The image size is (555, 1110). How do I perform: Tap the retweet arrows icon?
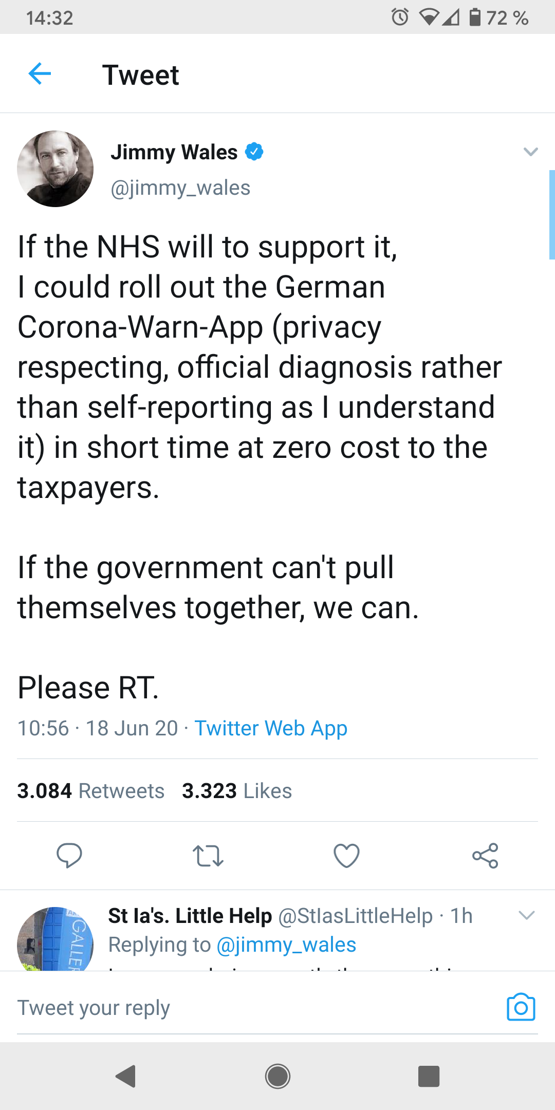click(x=208, y=856)
